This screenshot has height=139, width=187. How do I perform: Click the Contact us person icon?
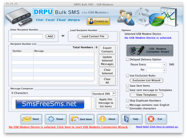click(91, 21)
